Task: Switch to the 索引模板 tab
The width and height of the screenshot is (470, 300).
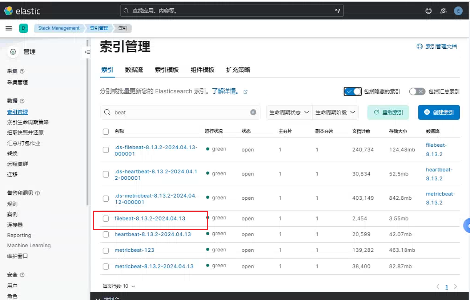Action: click(x=167, y=70)
